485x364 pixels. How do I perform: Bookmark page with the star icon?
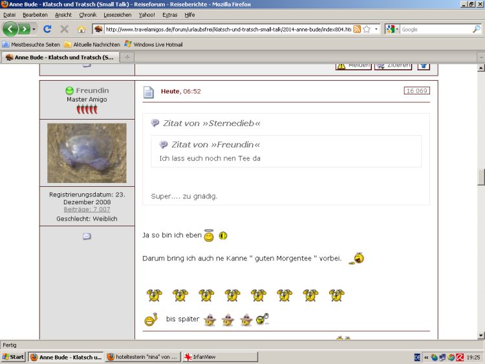click(x=367, y=29)
